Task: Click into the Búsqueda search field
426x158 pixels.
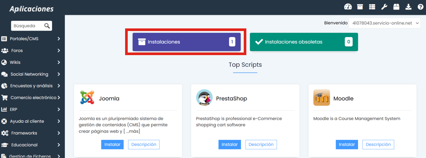Action: [31, 26]
